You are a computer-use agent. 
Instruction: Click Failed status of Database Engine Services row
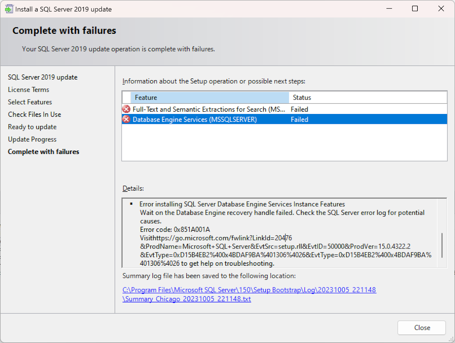299,120
